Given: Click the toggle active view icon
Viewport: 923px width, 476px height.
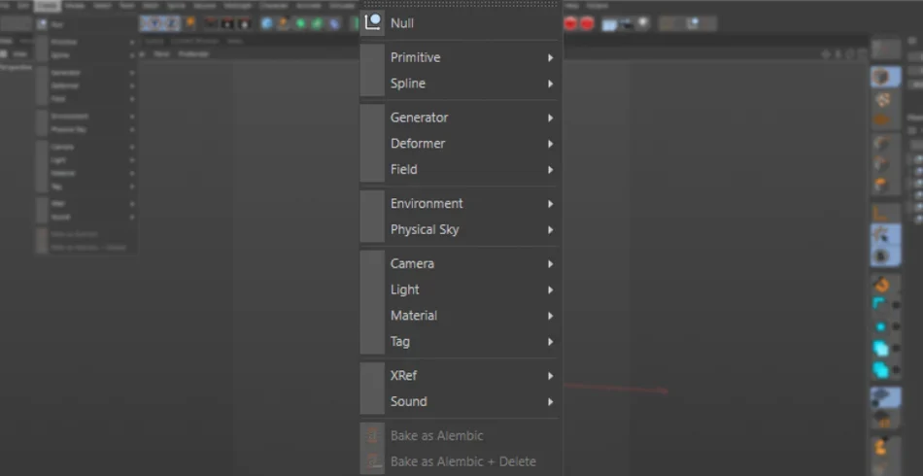Looking at the screenshot, I should click(x=862, y=54).
